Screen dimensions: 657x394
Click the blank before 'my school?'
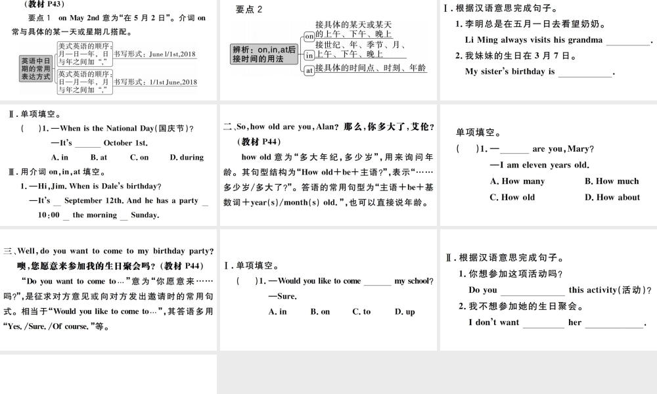pyautogui.click(x=378, y=282)
